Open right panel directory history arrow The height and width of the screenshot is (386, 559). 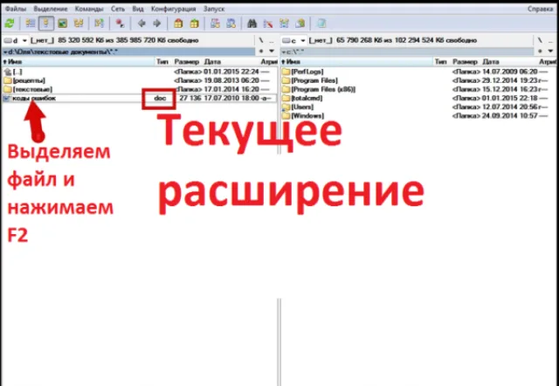tap(550, 52)
